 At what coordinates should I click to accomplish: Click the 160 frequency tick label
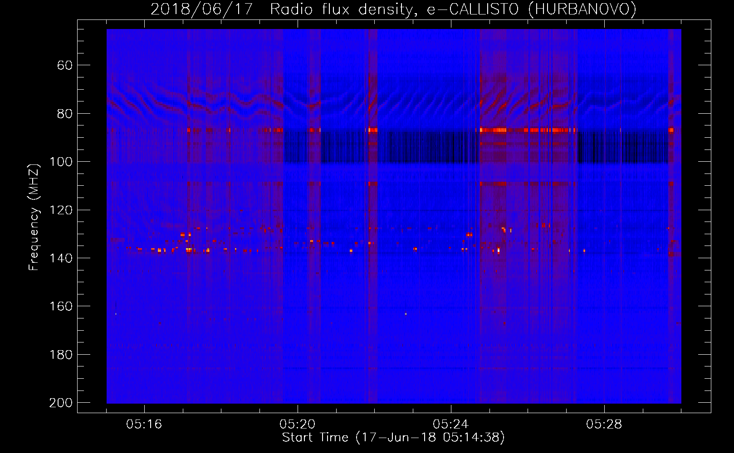click(x=61, y=306)
